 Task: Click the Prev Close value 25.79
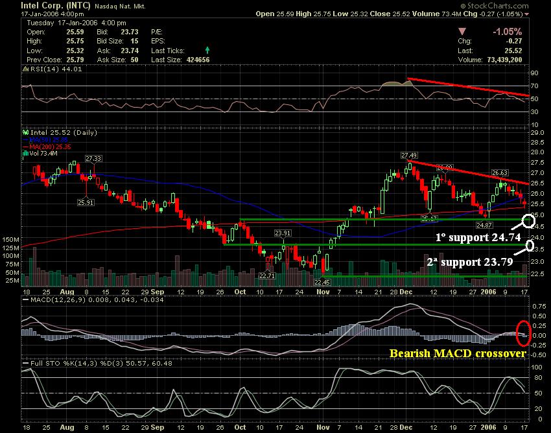click(75, 60)
